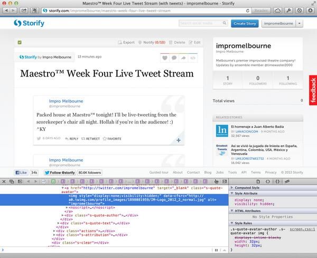Expand the s-attribution div node
Screen dimensions: 317x258
pos(54,235)
